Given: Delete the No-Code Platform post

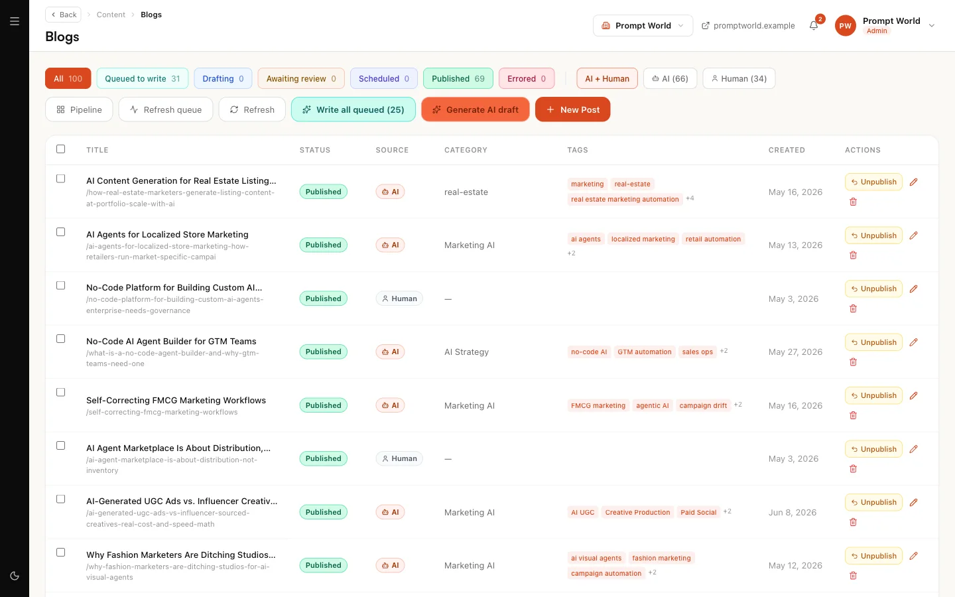Looking at the screenshot, I should 854,308.
